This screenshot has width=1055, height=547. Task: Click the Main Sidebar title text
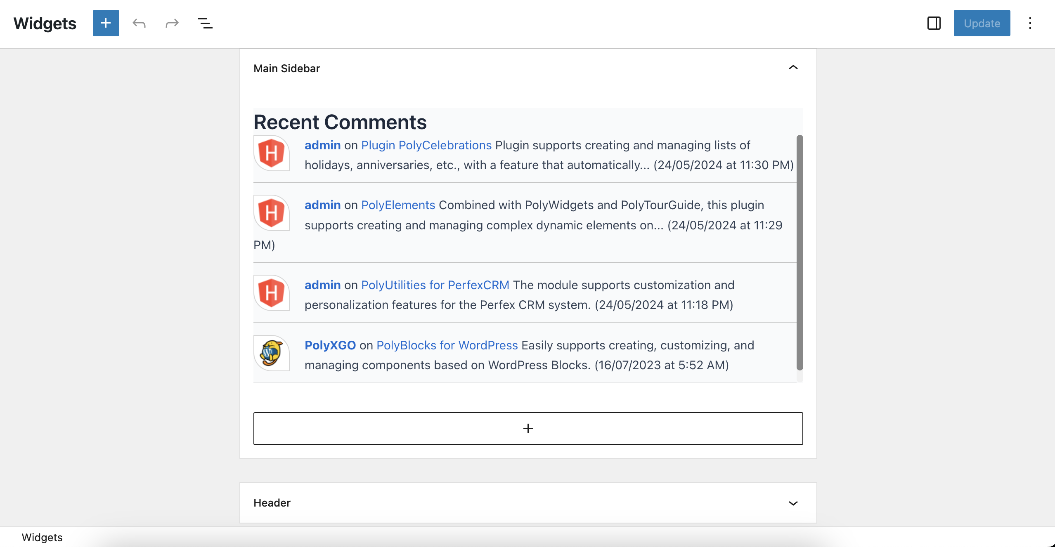click(x=286, y=68)
